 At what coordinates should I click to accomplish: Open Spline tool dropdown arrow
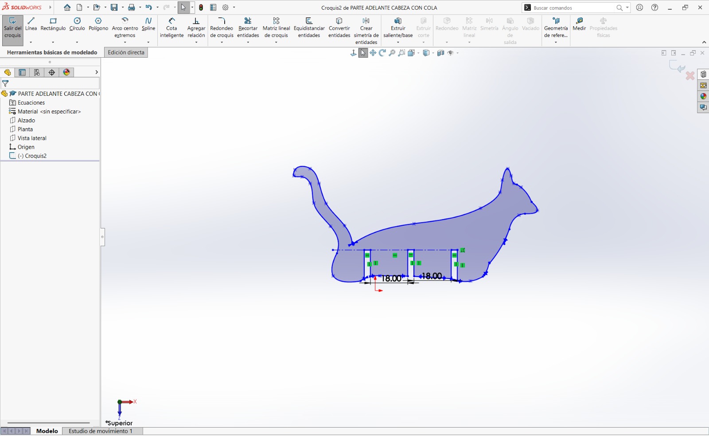click(148, 42)
